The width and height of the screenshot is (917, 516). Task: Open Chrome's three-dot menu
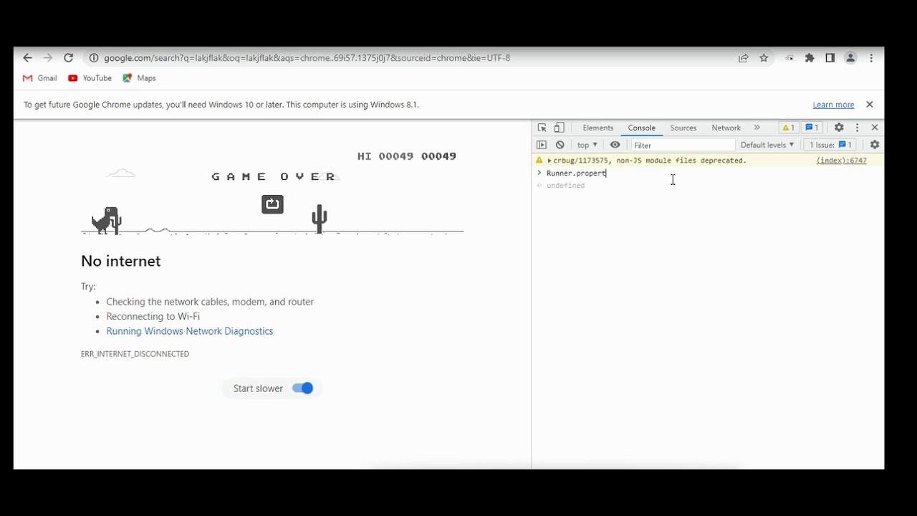[x=871, y=58]
